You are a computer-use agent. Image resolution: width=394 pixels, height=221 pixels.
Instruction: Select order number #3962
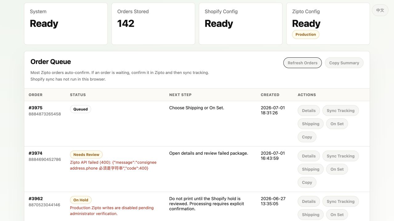click(35, 199)
